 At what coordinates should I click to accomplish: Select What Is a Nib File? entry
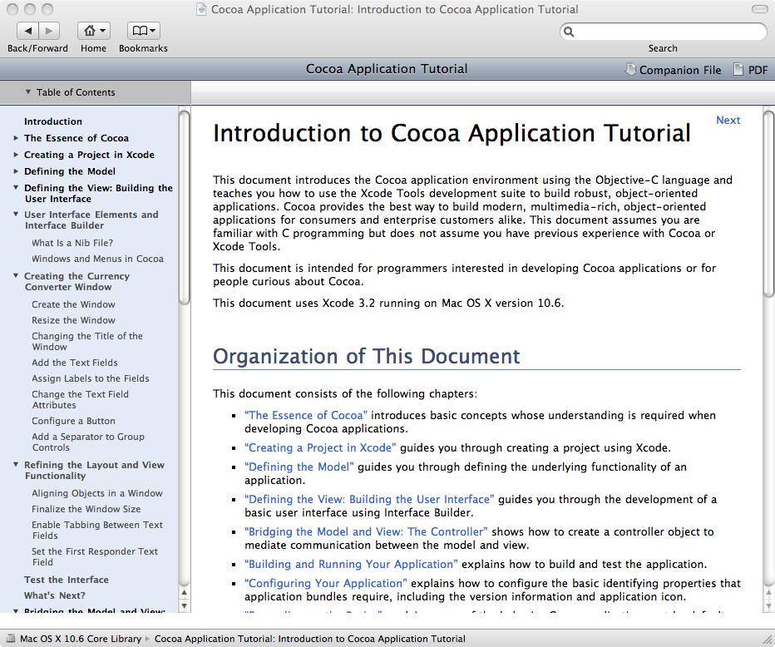(72, 243)
